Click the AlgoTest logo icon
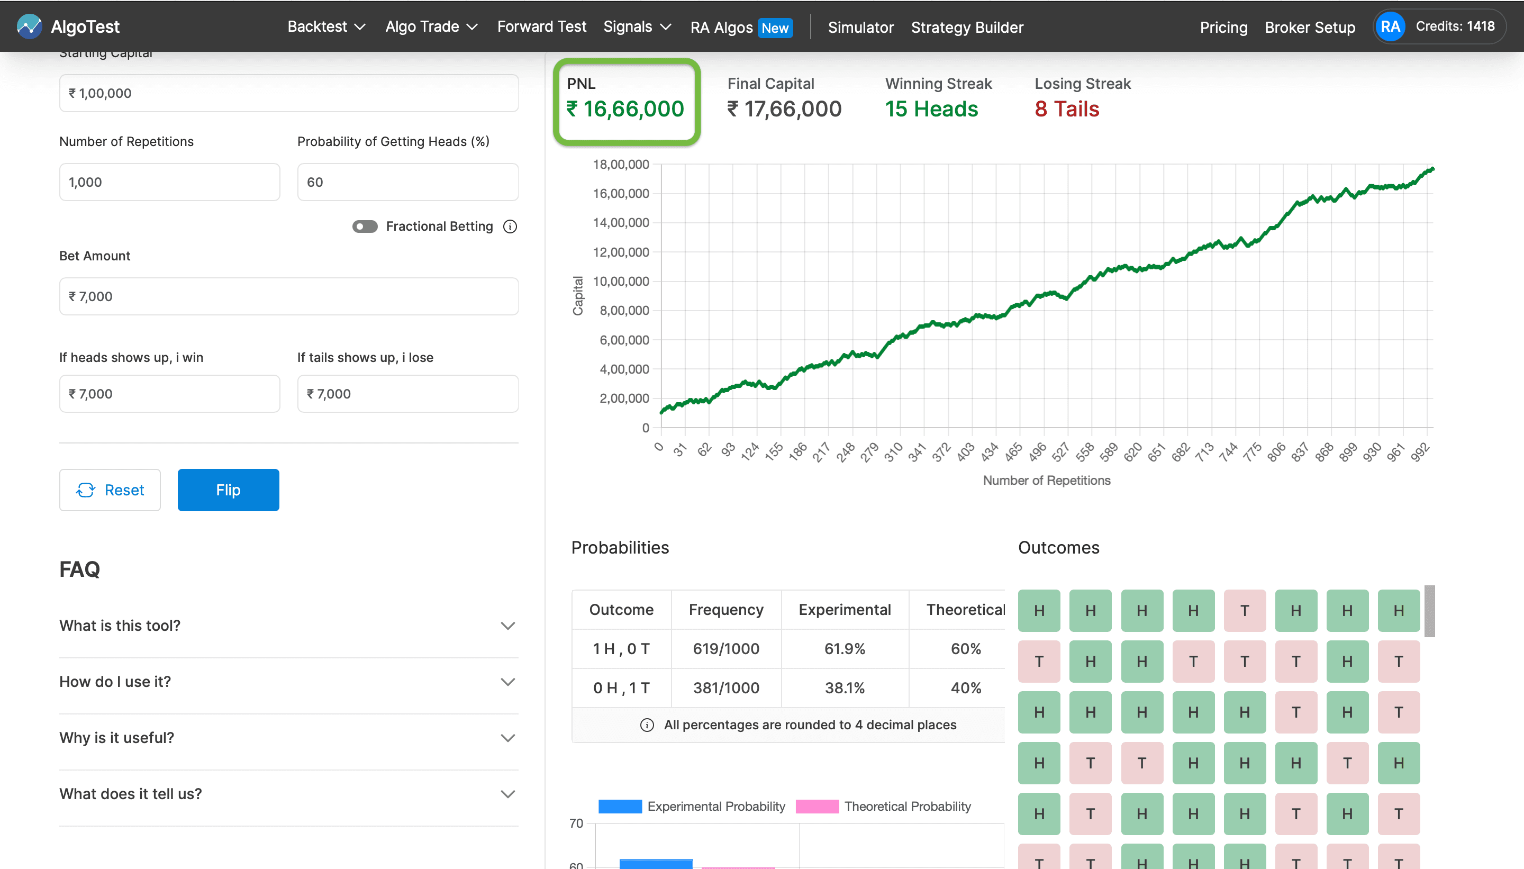1524x869 pixels. (x=29, y=26)
